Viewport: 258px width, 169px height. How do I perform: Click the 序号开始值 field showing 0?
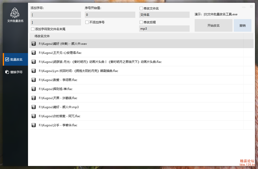click(110, 15)
